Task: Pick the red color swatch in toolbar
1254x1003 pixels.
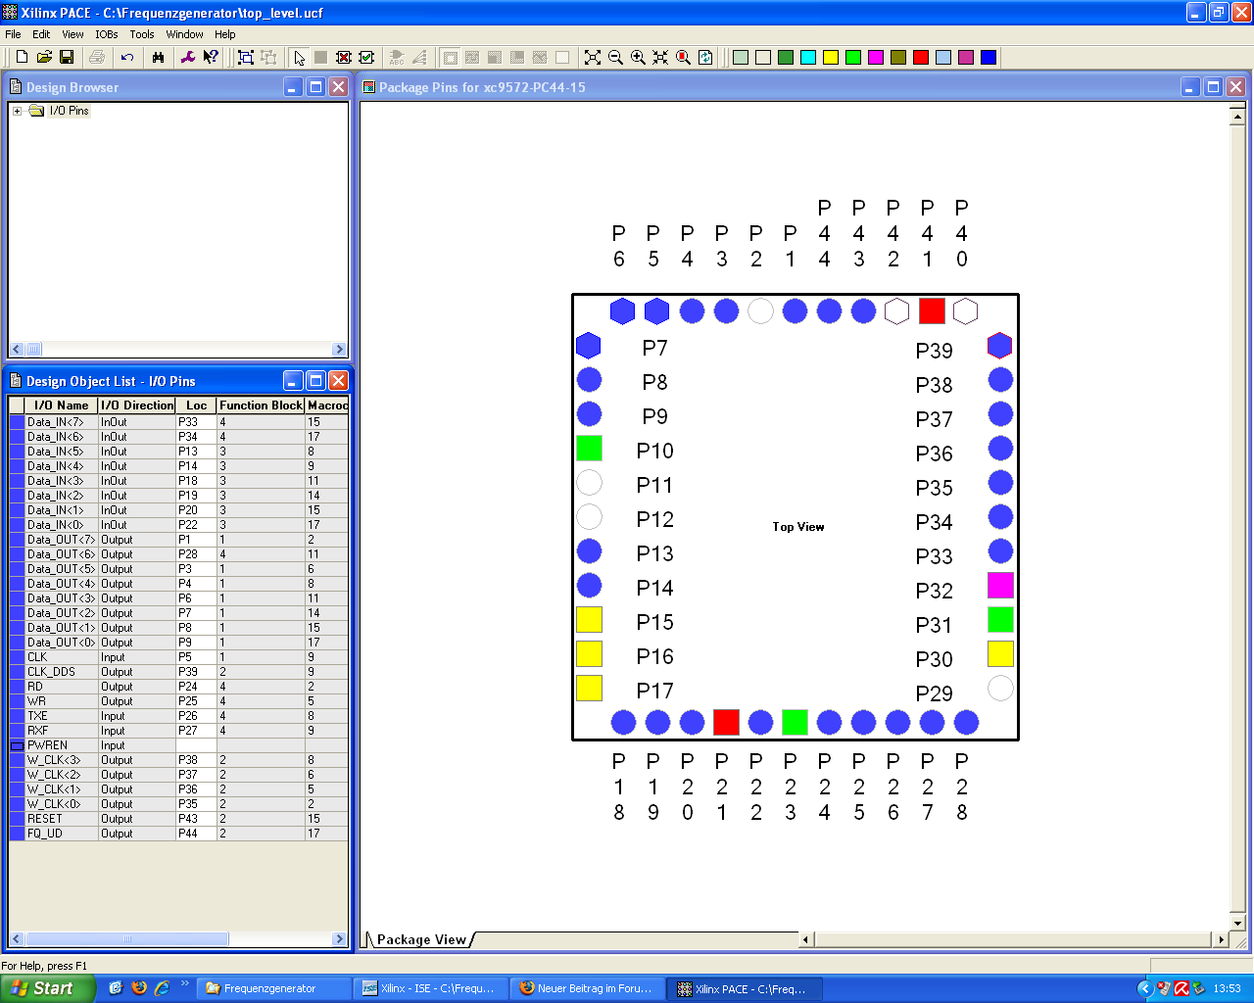Action: [921, 58]
